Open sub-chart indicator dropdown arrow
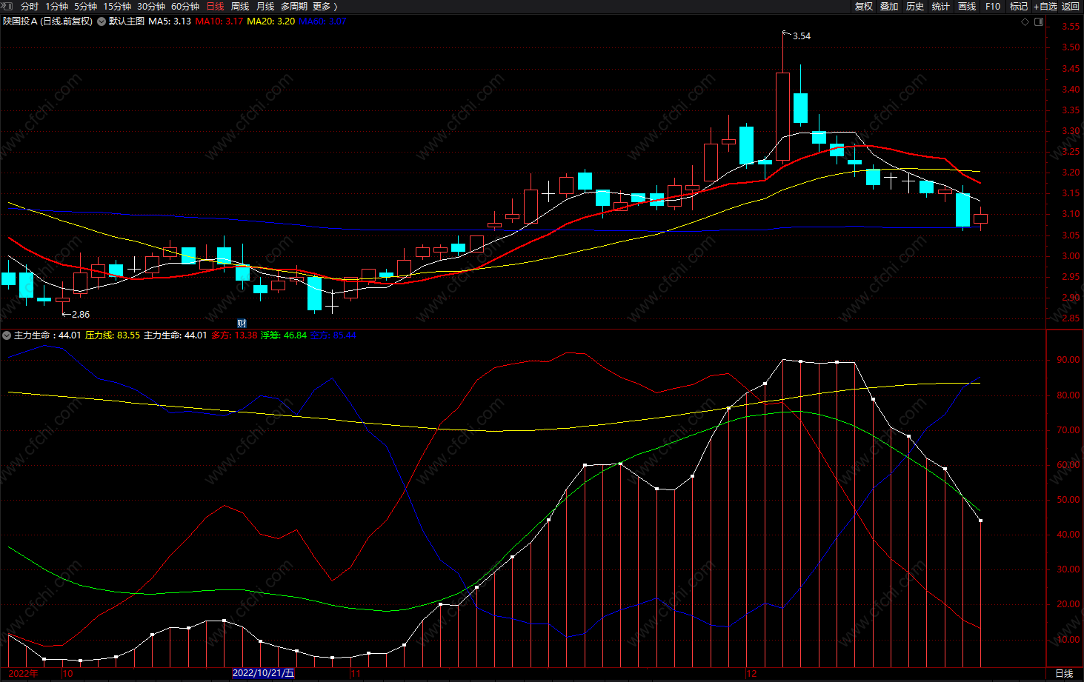This screenshot has height=682, width=1084. [7, 335]
